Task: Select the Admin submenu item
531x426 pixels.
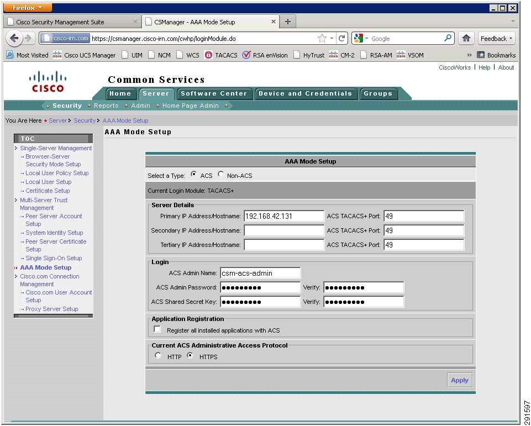Action: tap(140, 106)
